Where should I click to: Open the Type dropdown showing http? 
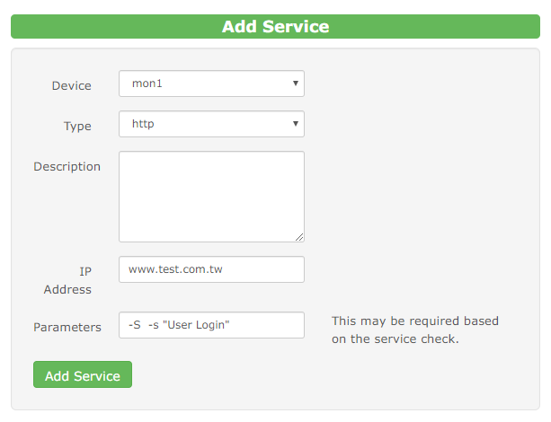[211, 124]
